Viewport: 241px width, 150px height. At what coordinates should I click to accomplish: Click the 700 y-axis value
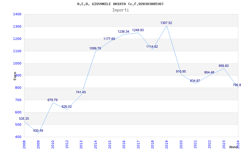coord(18,100)
